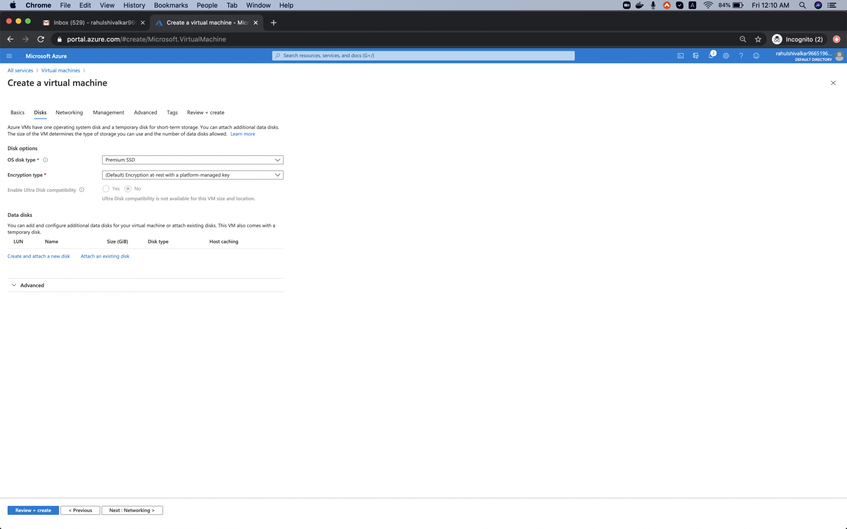This screenshot has height=529, width=847.
Task: Collapse the Advanced section
Action: 14,285
